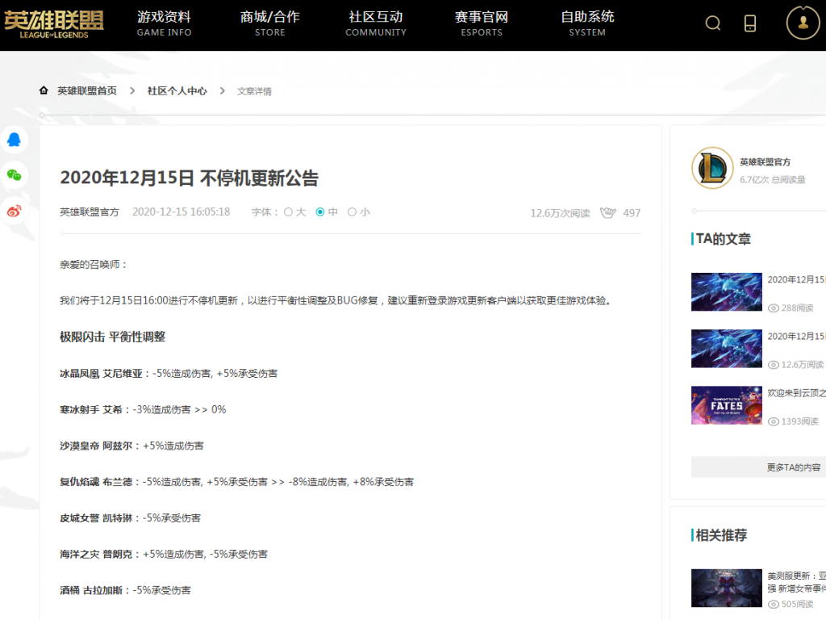Select large font size 大
Viewport: 826px width, 620px height.
[x=288, y=212]
